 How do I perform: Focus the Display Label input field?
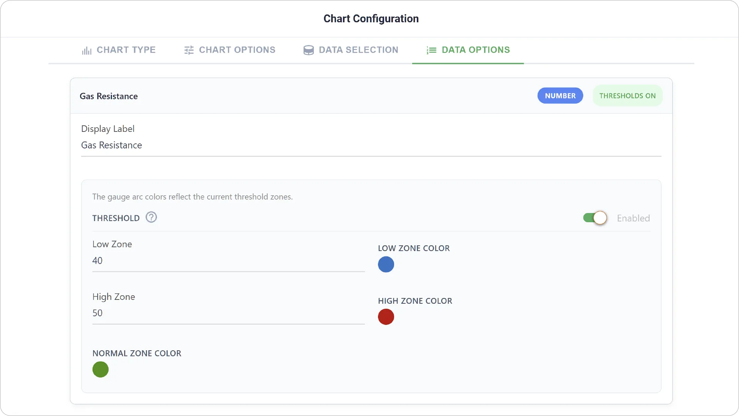(371, 145)
